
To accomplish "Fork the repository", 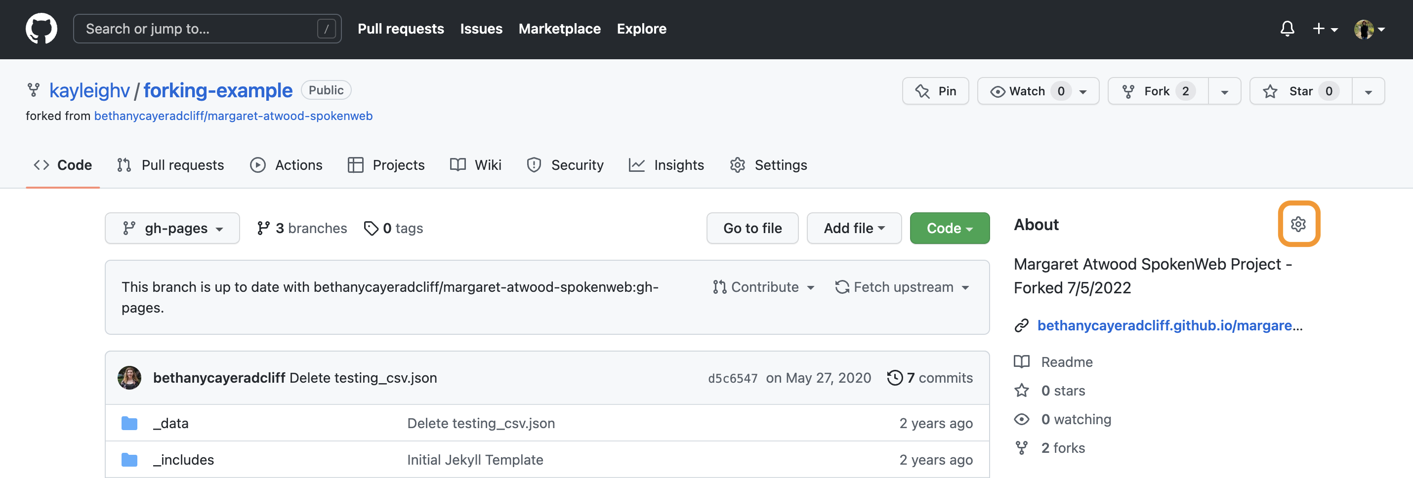I will pos(1158,91).
